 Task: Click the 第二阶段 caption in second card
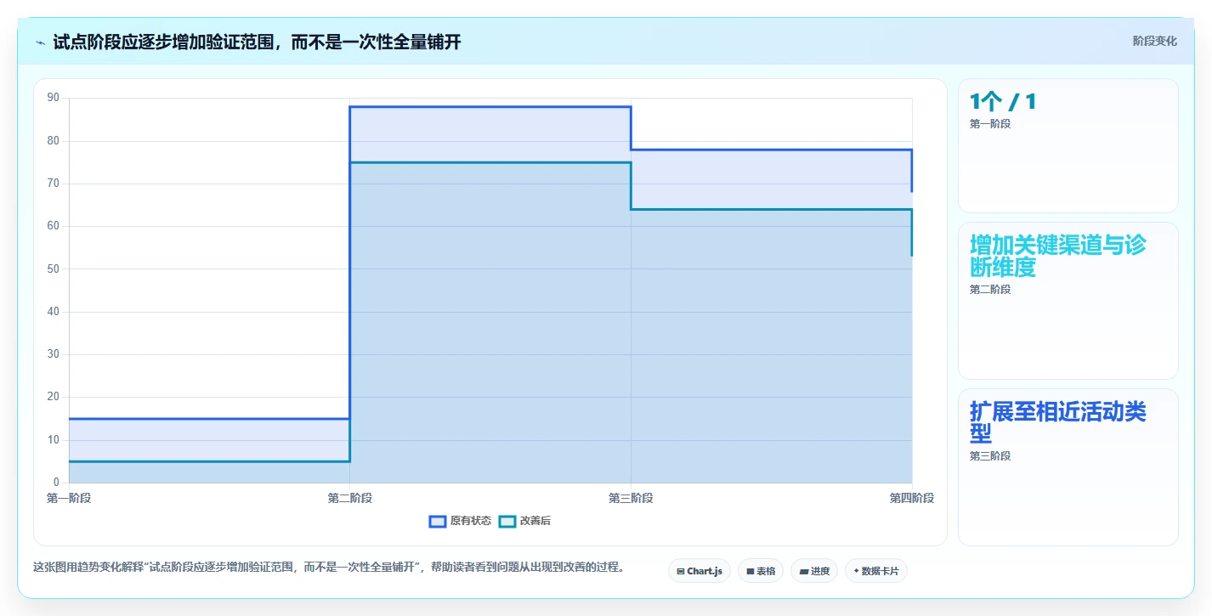[990, 290]
